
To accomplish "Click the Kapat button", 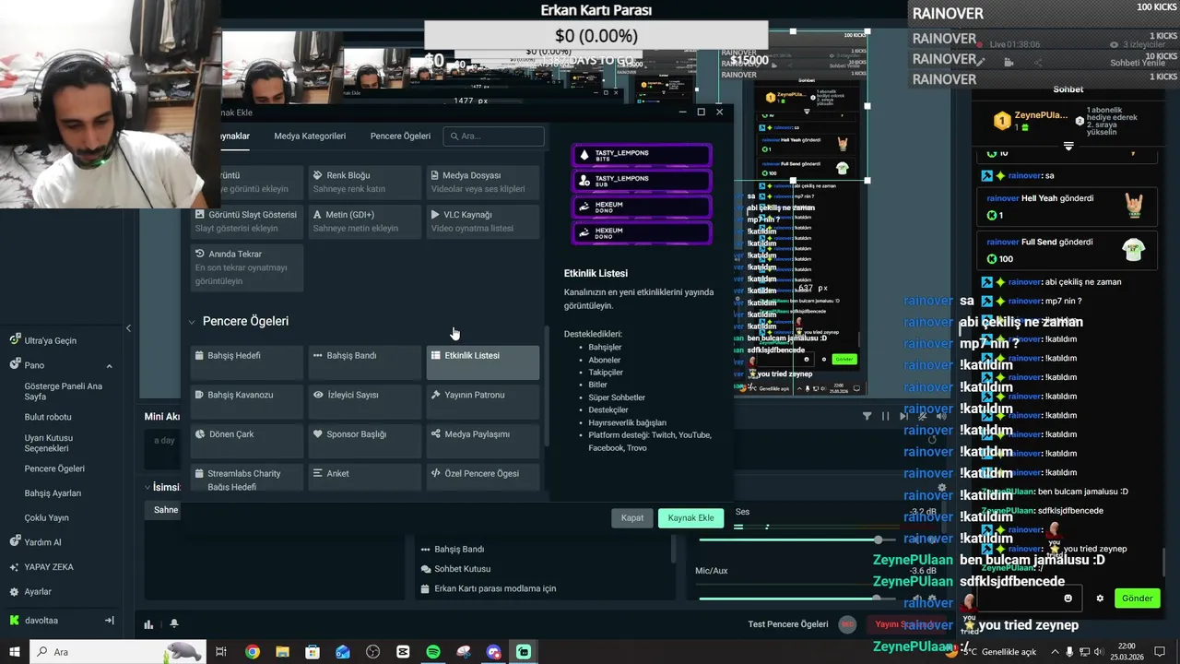I will tap(632, 517).
